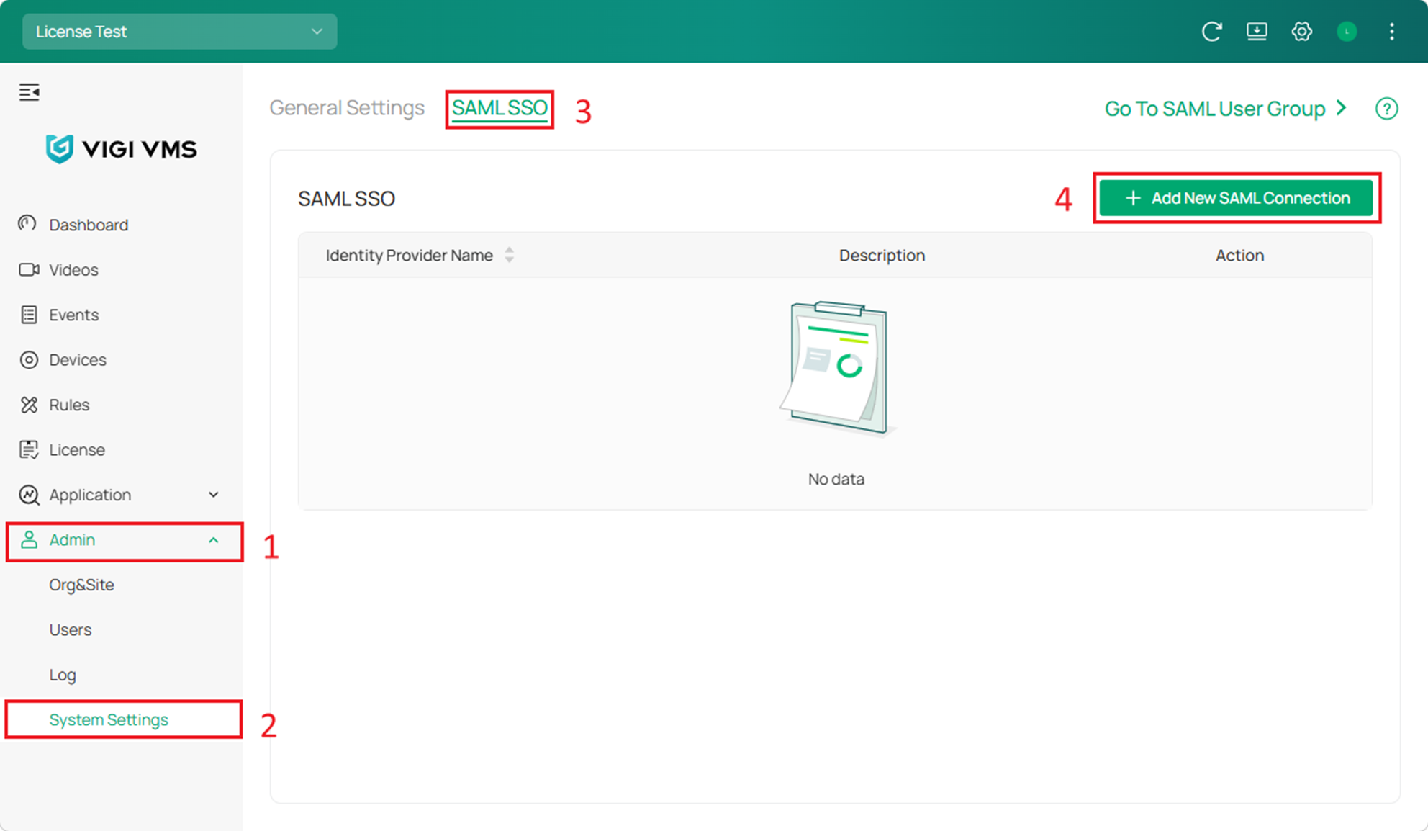
Task: Click the arrow beside Go To SAML User Group
Action: pos(1341,108)
